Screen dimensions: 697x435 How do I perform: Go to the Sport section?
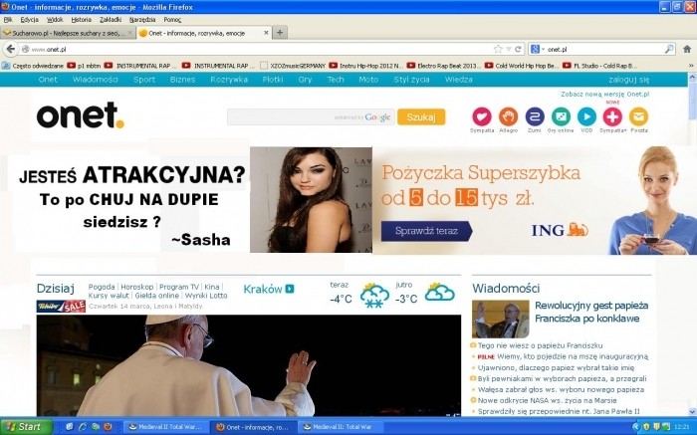click(x=144, y=79)
